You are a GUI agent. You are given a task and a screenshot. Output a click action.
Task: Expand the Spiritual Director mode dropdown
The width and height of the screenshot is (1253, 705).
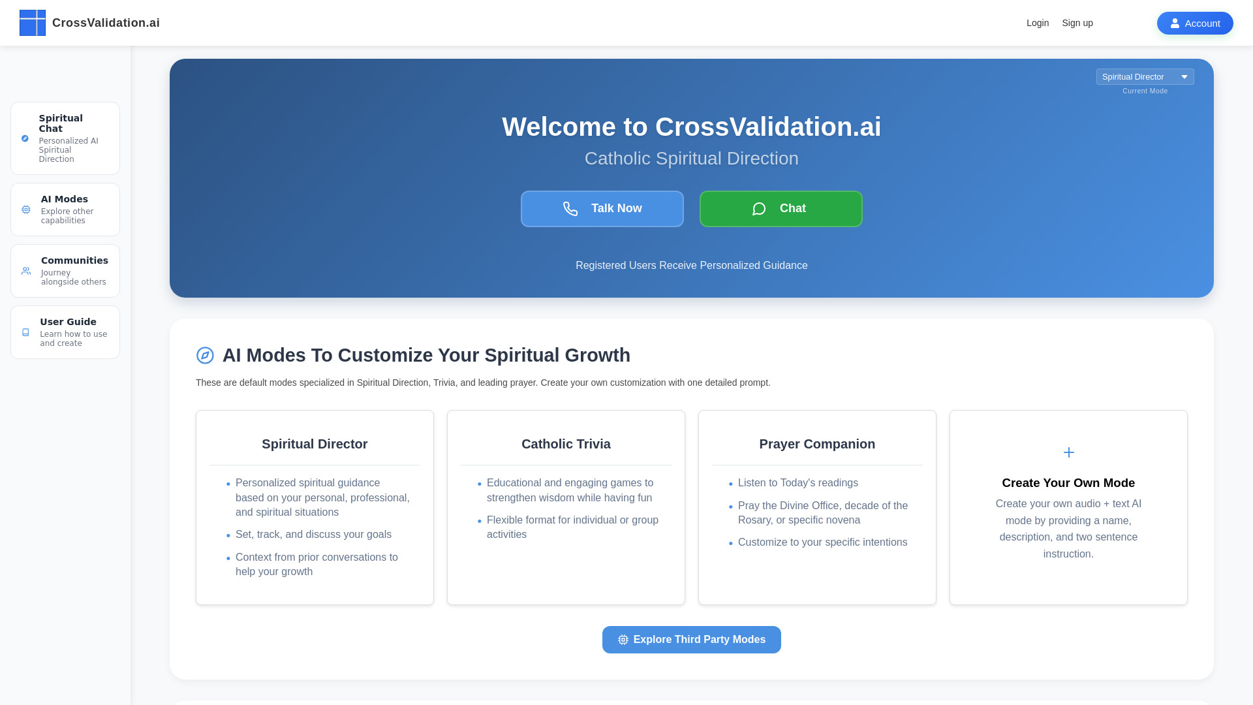coord(1145,76)
